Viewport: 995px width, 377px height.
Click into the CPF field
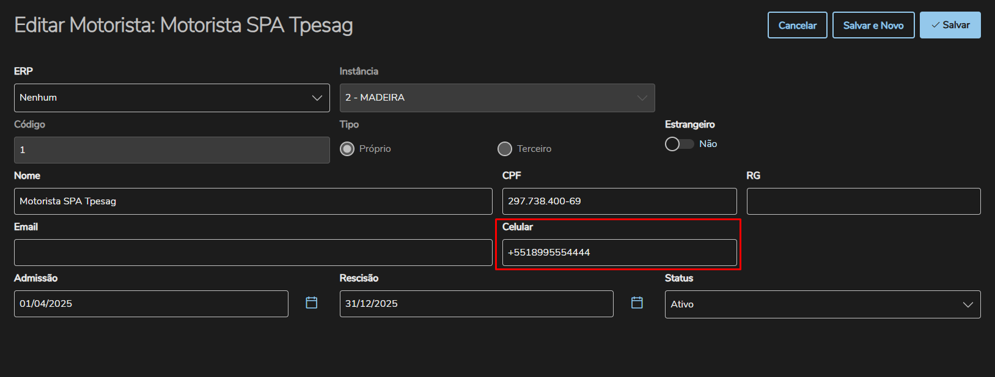pyautogui.click(x=619, y=201)
